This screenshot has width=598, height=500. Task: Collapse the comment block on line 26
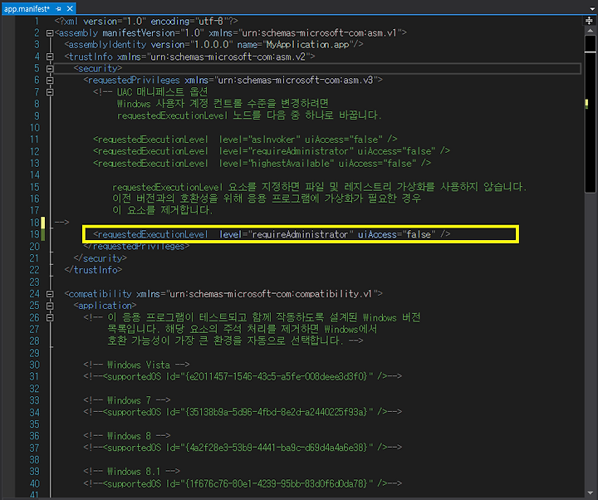(x=50, y=318)
